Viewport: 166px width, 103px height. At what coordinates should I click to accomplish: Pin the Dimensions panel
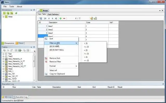[34, 10]
